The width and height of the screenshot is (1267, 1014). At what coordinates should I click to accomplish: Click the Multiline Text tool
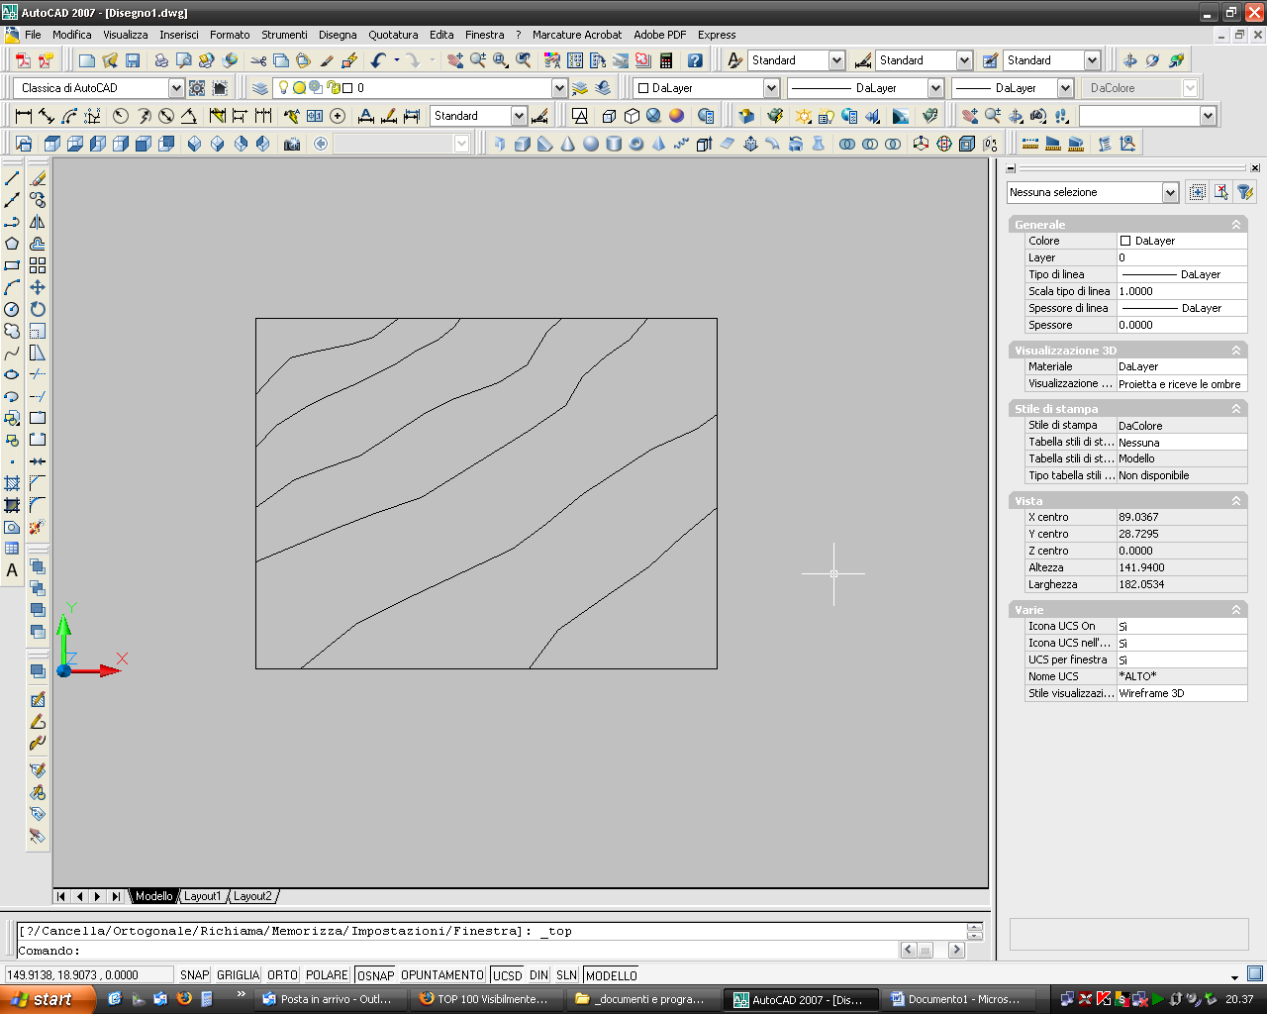(12, 570)
